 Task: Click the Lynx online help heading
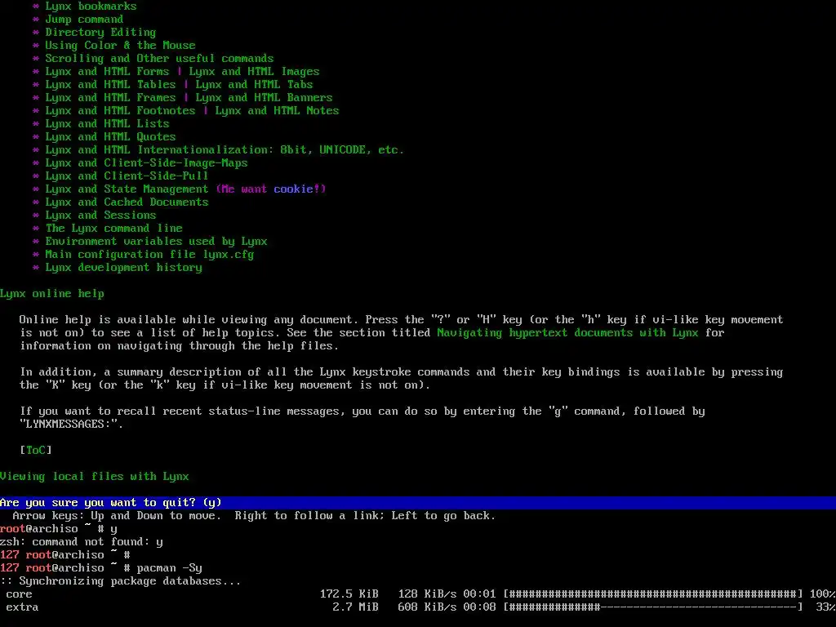coord(51,294)
